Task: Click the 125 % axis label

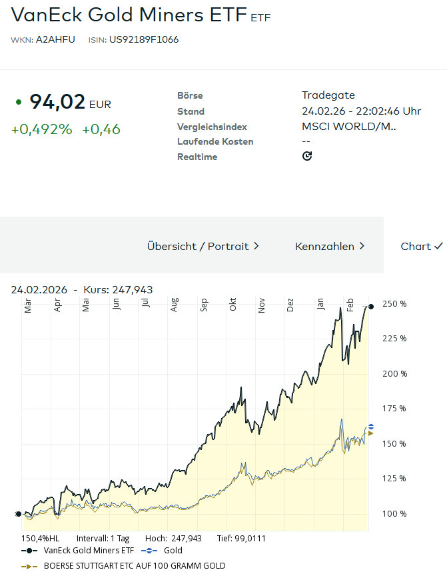Action: tap(394, 479)
